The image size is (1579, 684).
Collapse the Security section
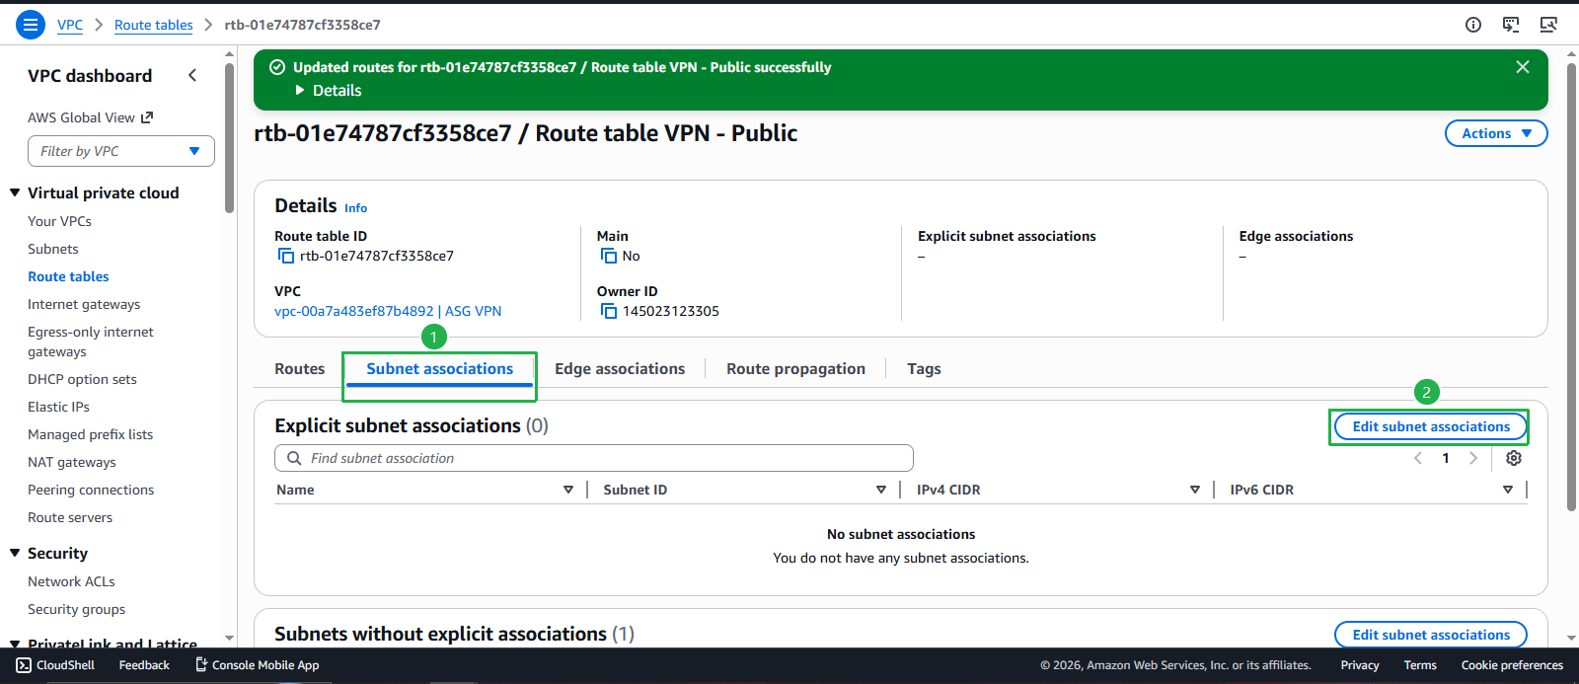15,554
